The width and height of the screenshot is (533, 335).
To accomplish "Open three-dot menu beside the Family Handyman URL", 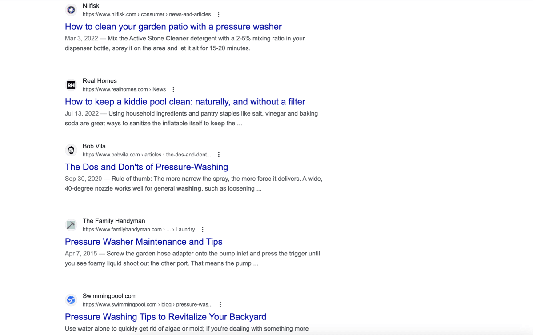I will click(x=203, y=229).
